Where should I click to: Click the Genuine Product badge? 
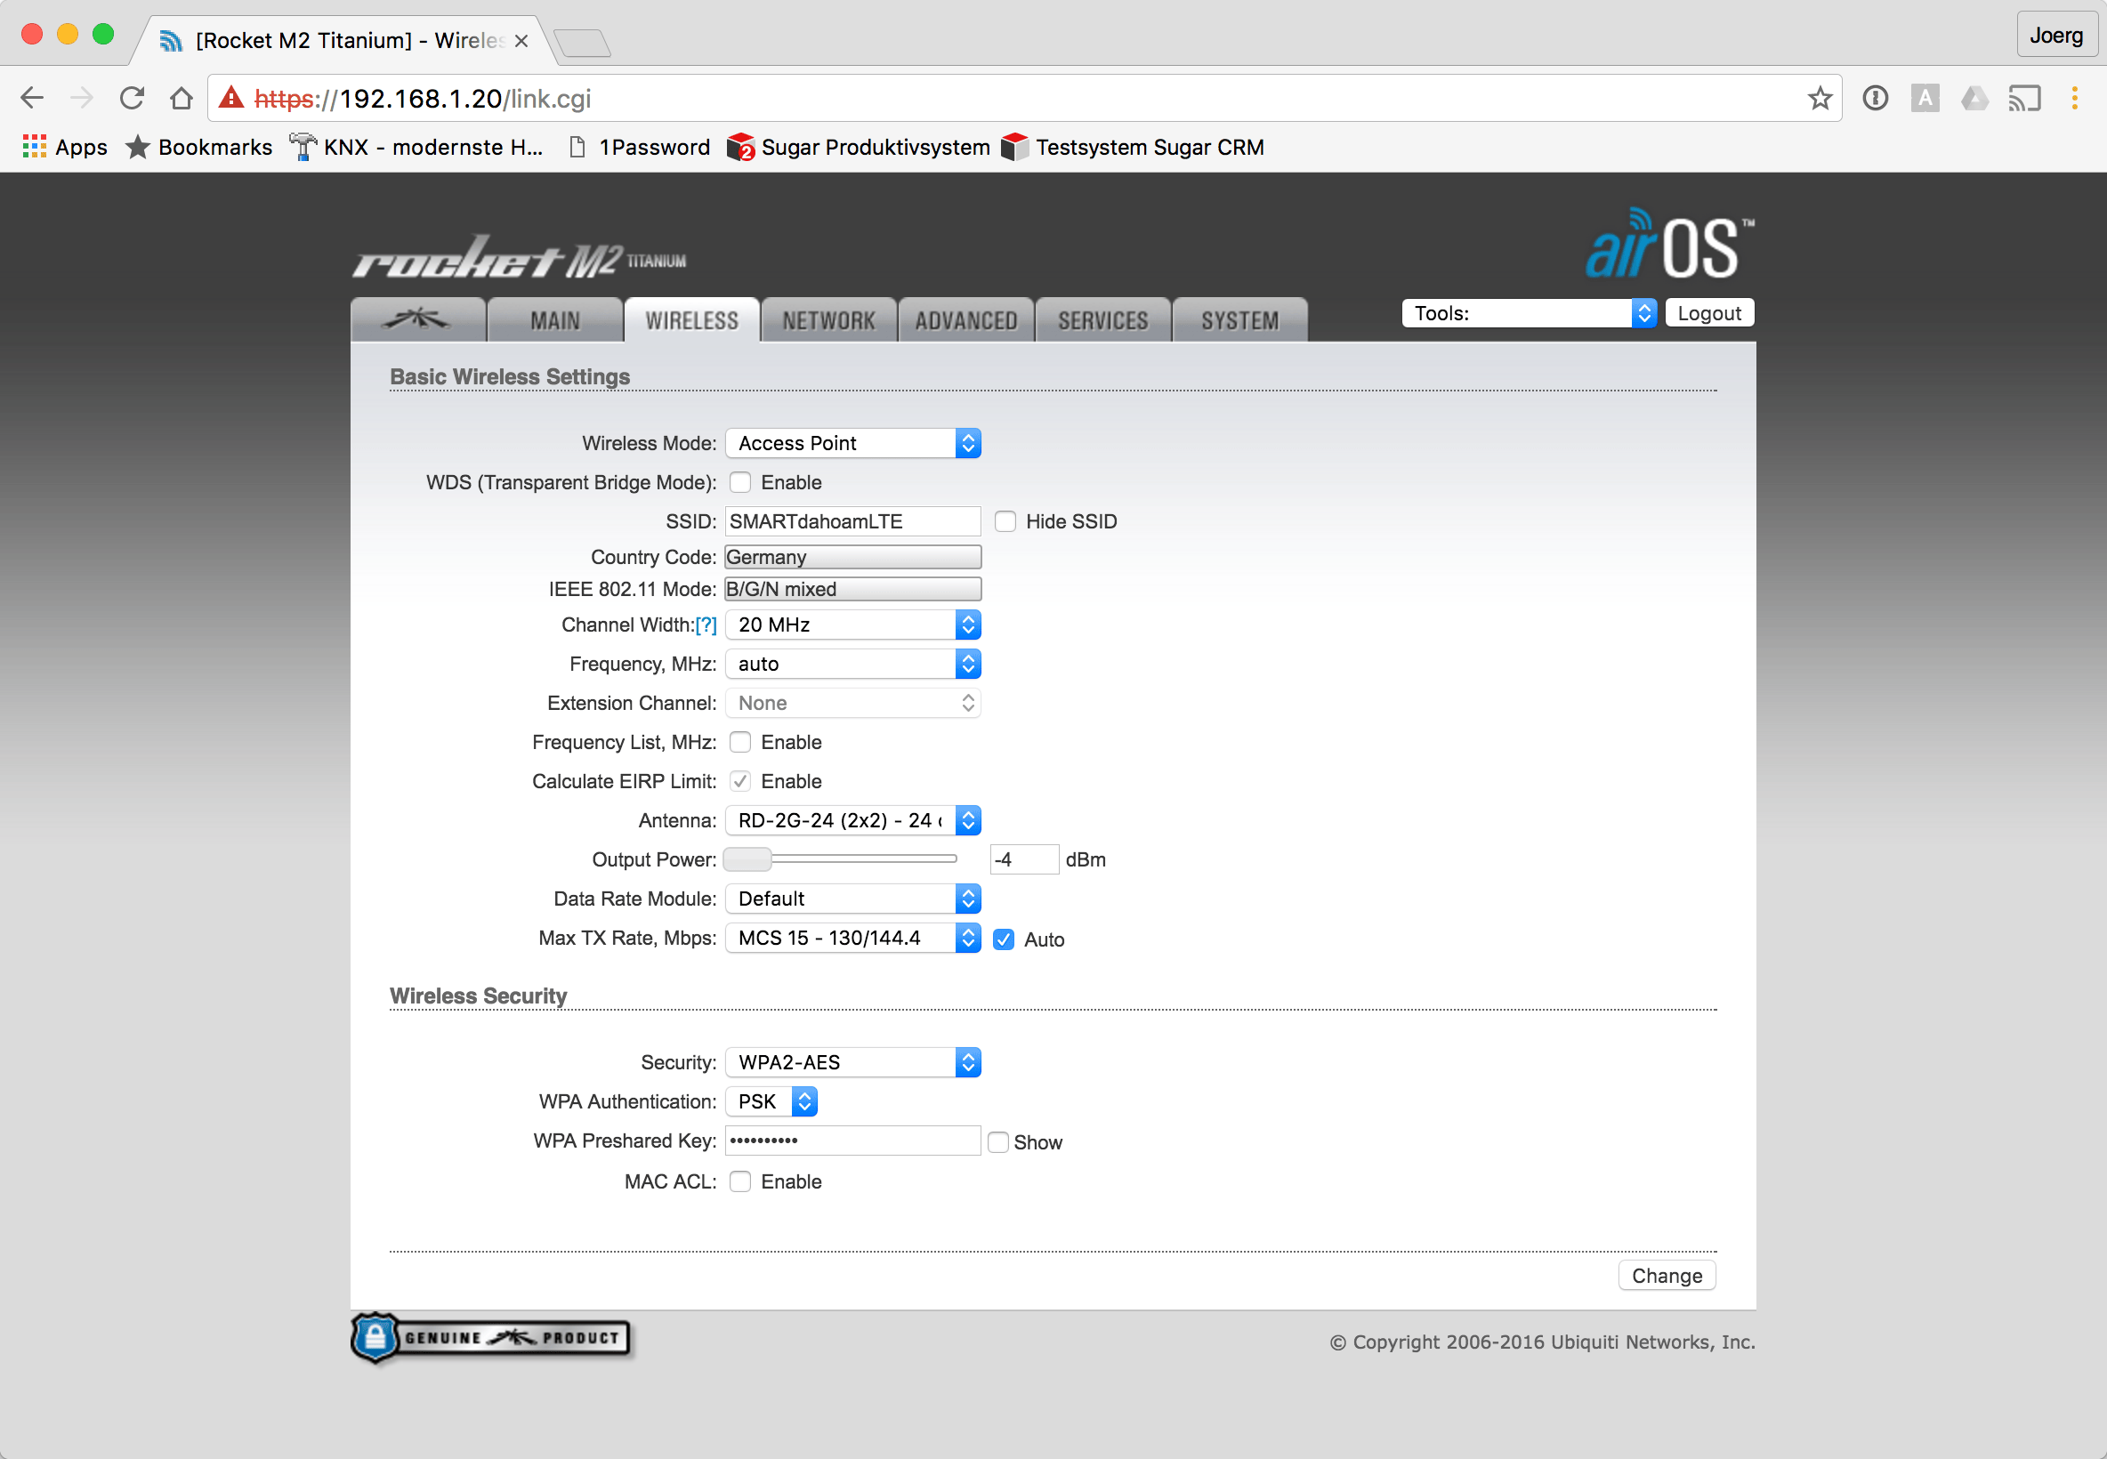(x=491, y=1337)
